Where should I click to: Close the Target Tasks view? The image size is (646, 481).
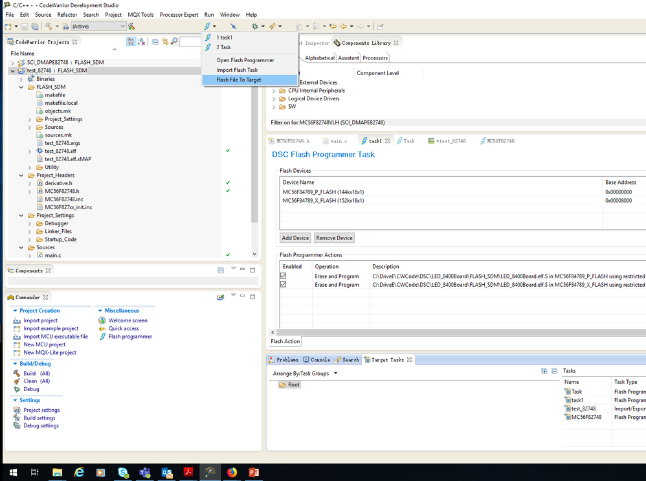(409, 360)
